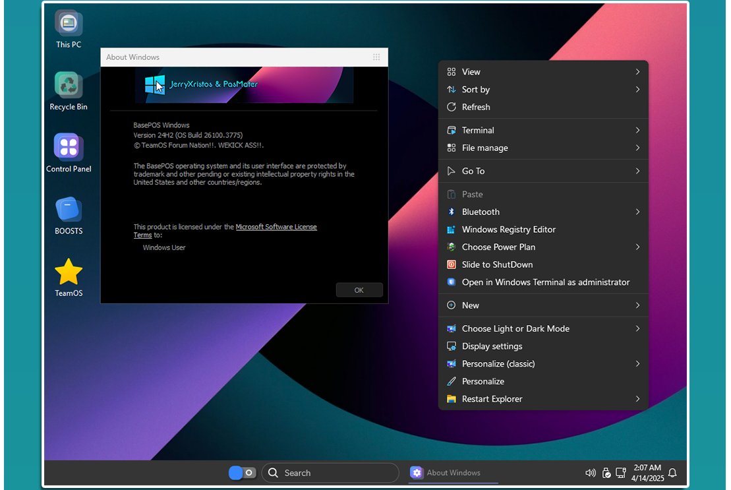
Task: Expand the View submenu arrow
Action: pyautogui.click(x=637, y=72)
